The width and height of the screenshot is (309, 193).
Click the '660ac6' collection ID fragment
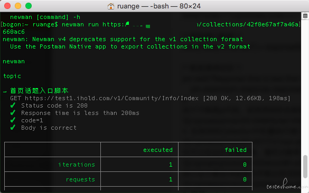pyautogui.click(x=14, y=32)
